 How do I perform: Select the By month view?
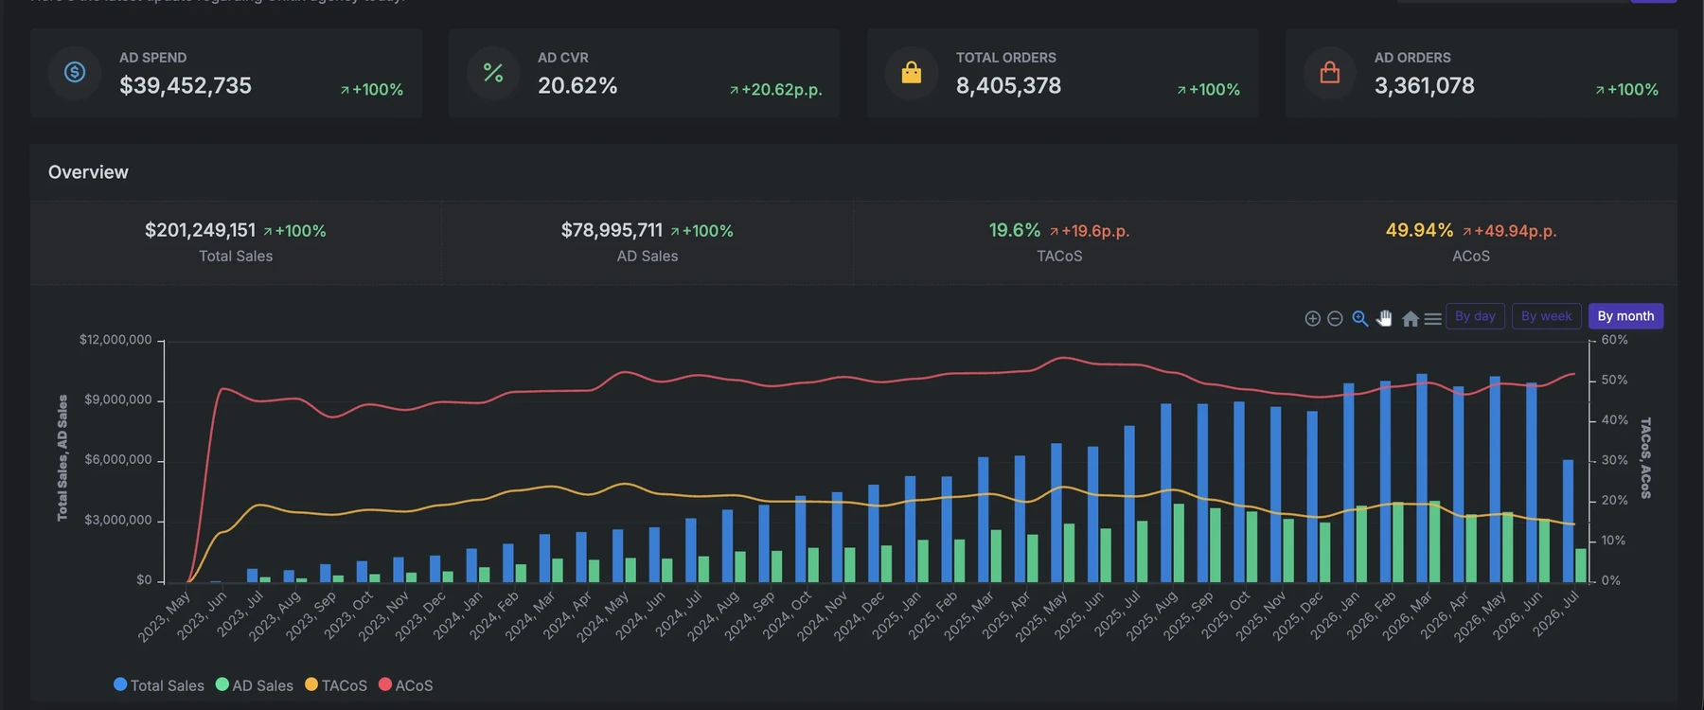(x=1625, y=316)
